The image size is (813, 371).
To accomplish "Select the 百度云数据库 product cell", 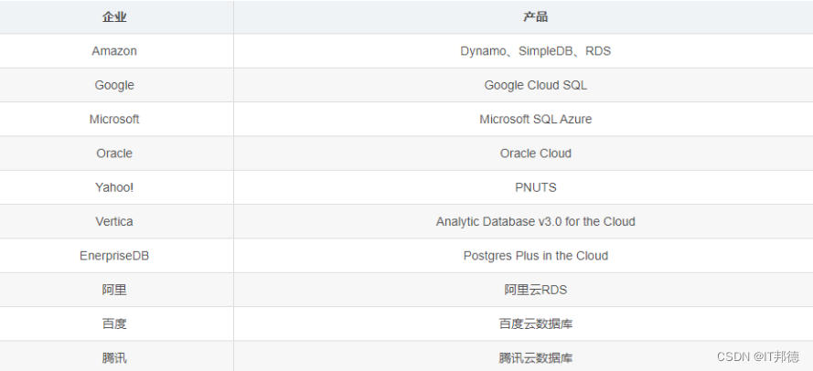I will [535, 323].
